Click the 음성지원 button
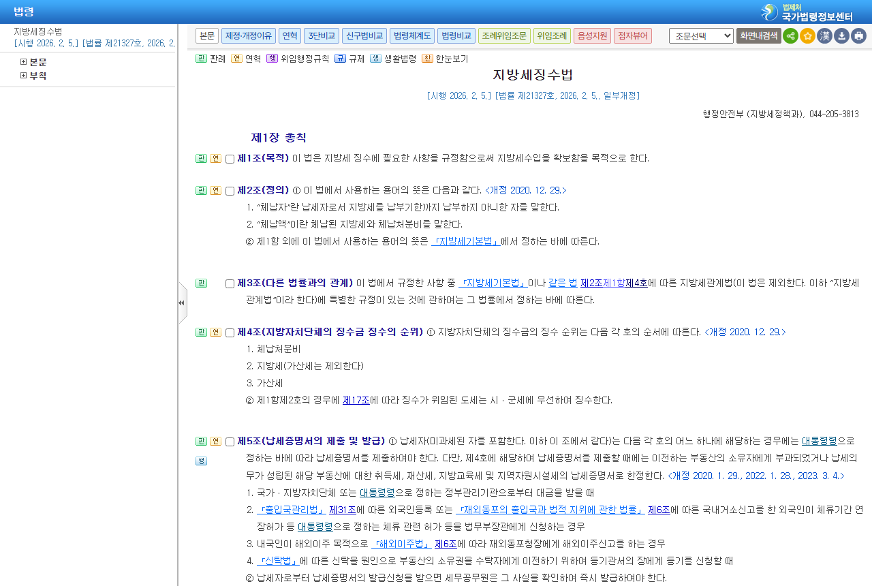Viewport: 872px width, 586px height. 592,36
